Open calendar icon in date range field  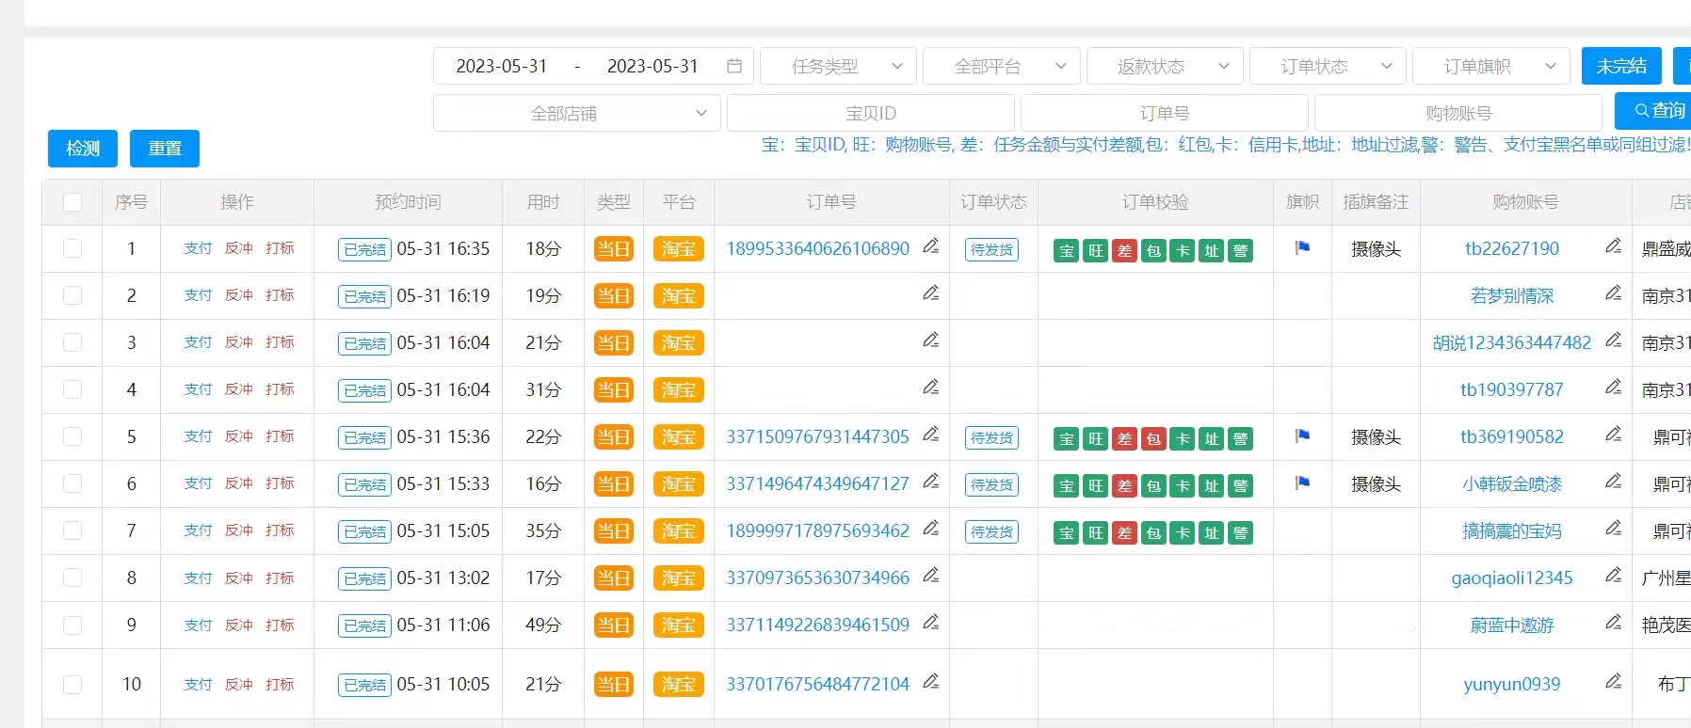[734, 66]
